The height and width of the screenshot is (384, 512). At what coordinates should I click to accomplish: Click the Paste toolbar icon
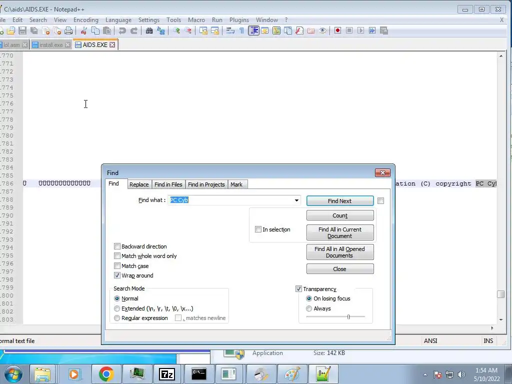click(x=107, y=30)
